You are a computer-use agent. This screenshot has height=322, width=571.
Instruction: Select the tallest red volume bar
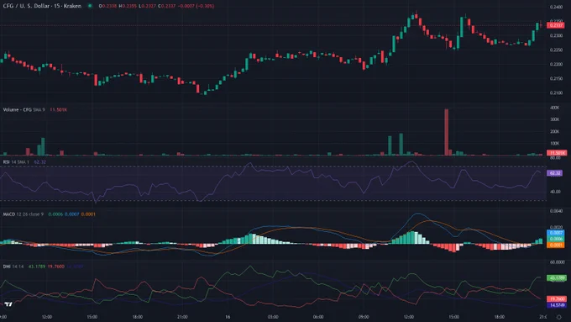446,132
